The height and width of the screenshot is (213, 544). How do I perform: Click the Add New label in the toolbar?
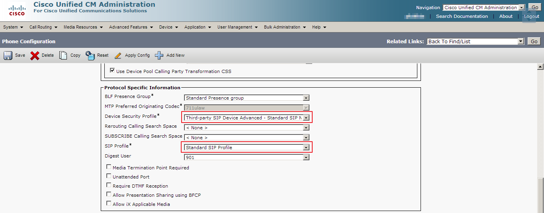click(176, 56)
